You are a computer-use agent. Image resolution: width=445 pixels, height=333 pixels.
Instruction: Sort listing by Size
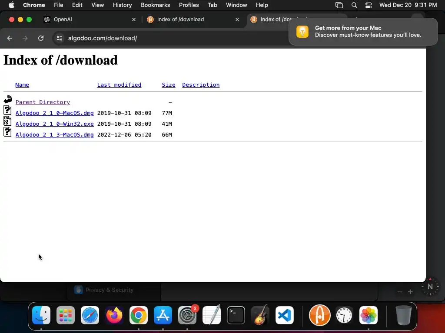click(169, 85)
